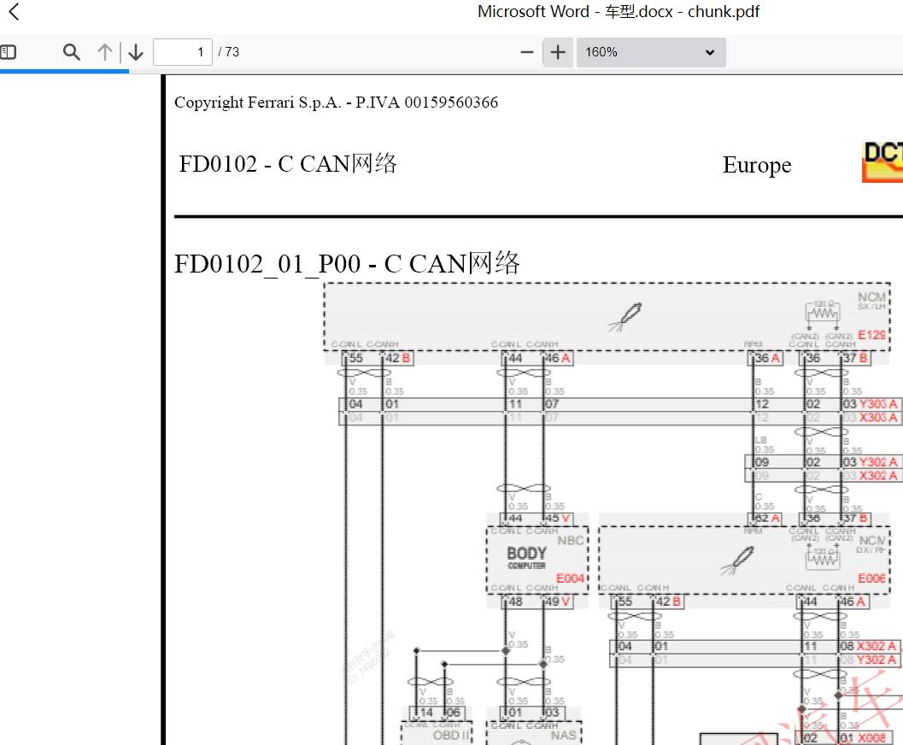
Task: Click the 'NCM SX/LH' label
Action: click(x=871, y=300)
